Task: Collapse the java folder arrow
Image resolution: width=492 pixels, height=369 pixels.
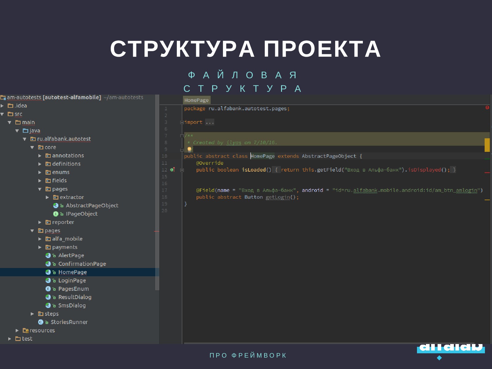Action: (x=17, y=131)
